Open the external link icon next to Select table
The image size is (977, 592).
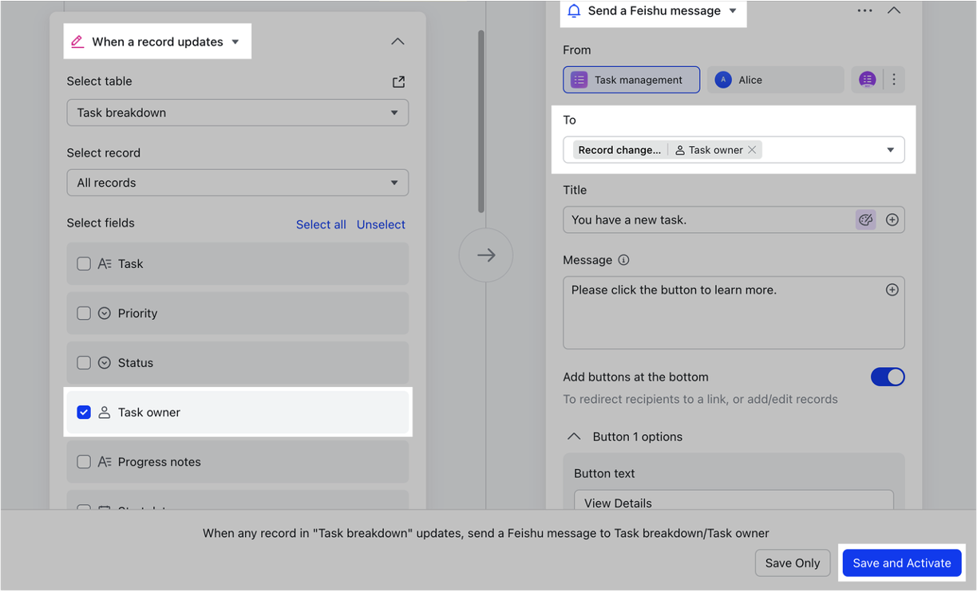(398, 81)
